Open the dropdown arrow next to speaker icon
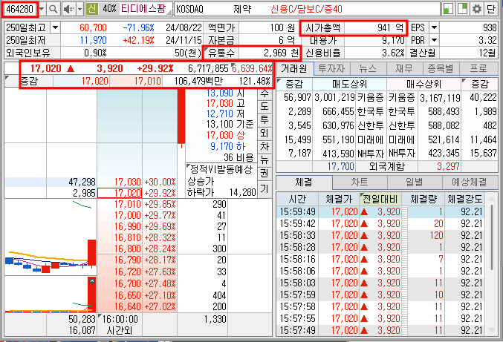Screen dimensions: 503x342 (x=80, y=9)
